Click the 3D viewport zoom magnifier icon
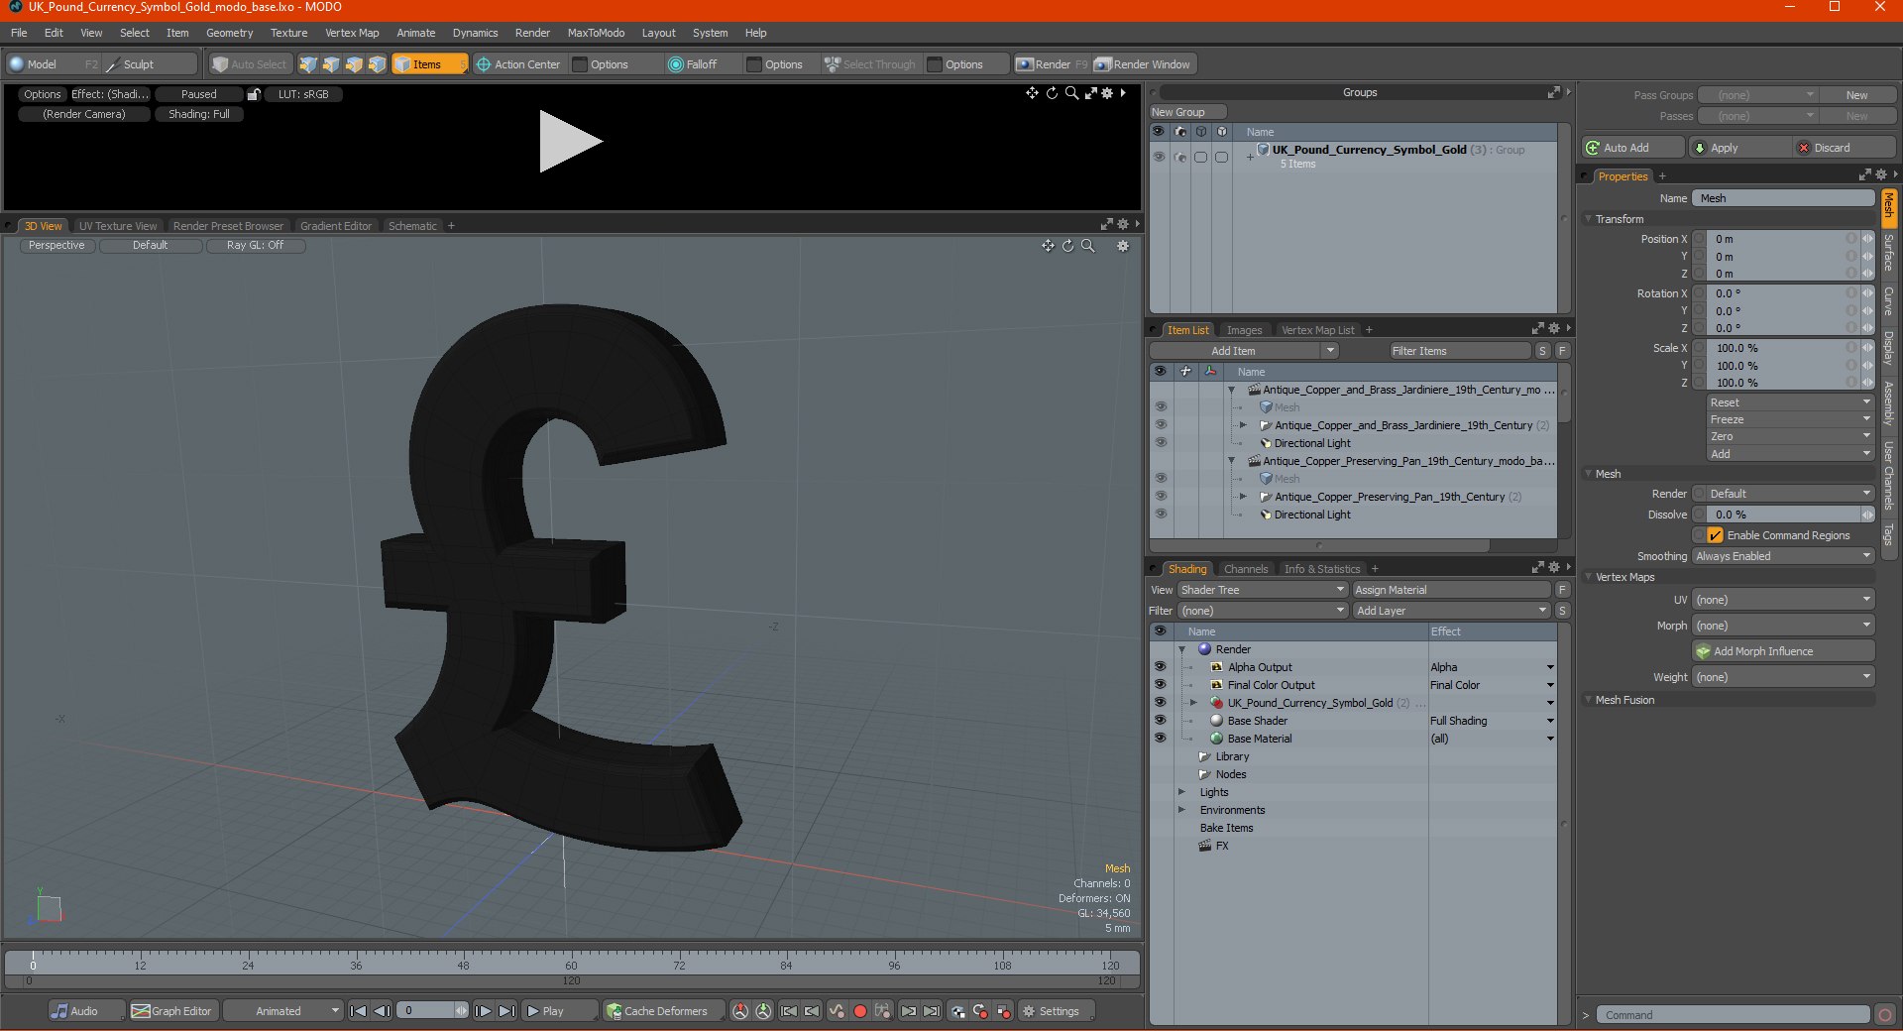The width and height of the screenshot is (1903, 1031). pyautogui.click(x=1088, y=246)
